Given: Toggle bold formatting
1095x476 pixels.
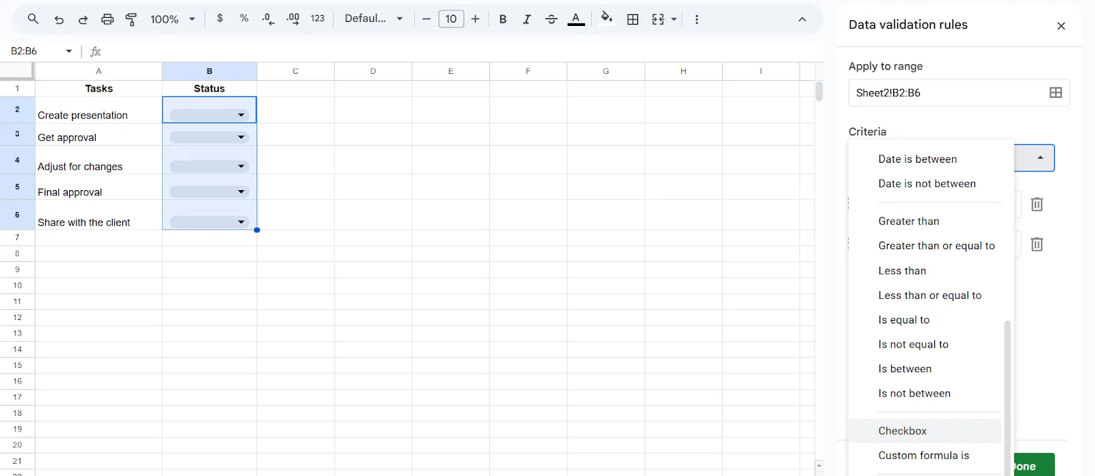Looking at the screenshot, I should 503,19.
